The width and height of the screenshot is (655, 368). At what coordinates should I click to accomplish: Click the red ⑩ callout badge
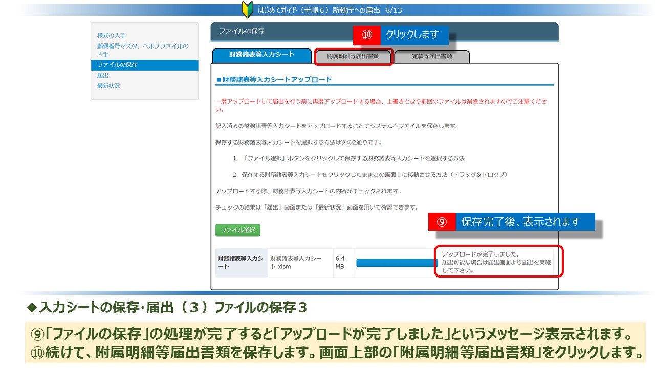pos(366,35)
